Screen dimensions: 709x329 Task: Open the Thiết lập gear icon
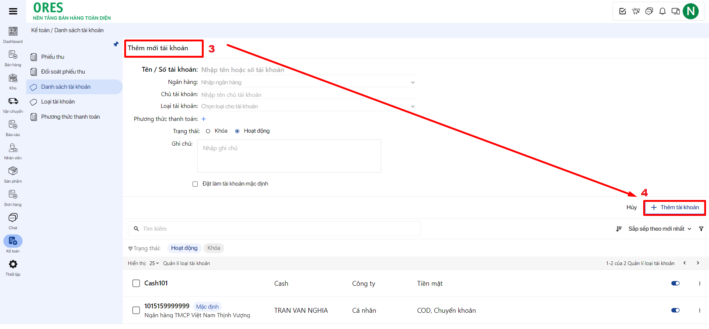click(13, 264)
